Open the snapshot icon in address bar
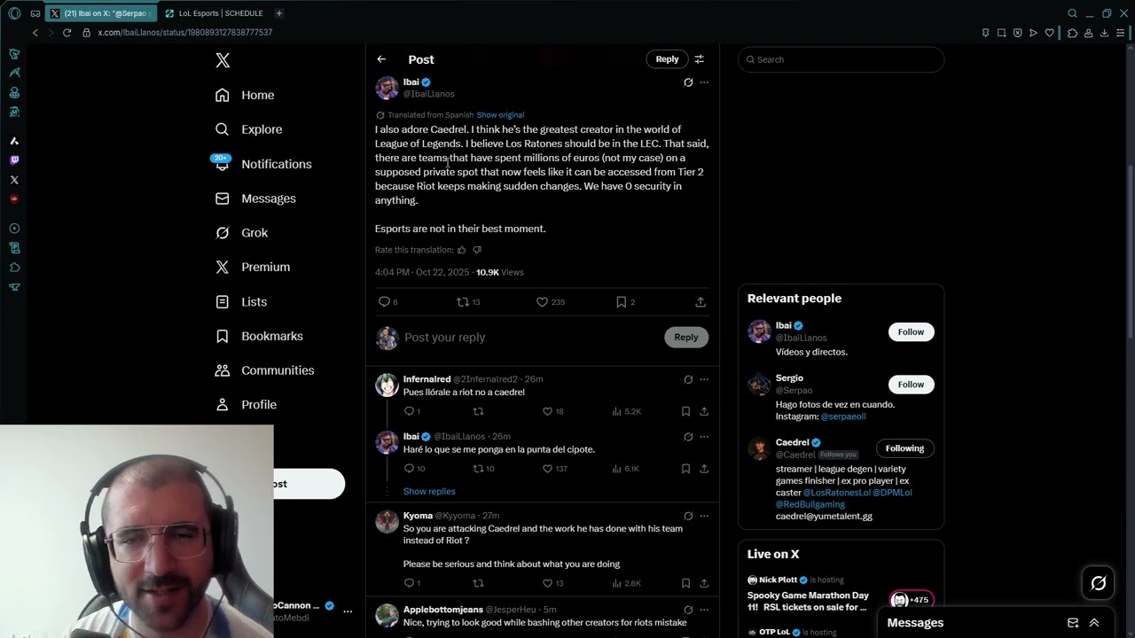 [1001, 33]
